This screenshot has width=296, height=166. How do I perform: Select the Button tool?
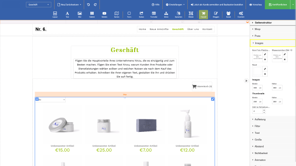142,14
